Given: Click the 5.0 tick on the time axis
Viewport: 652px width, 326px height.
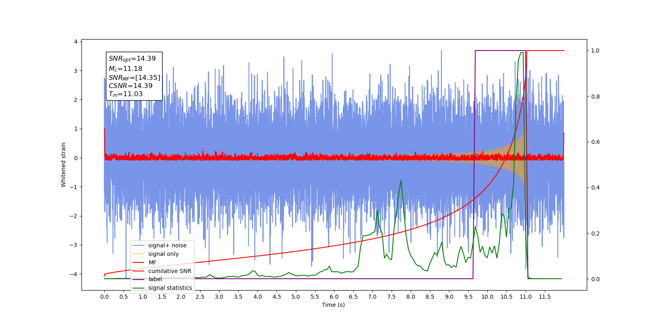Looking at the screenshot, I should (296, 297).
